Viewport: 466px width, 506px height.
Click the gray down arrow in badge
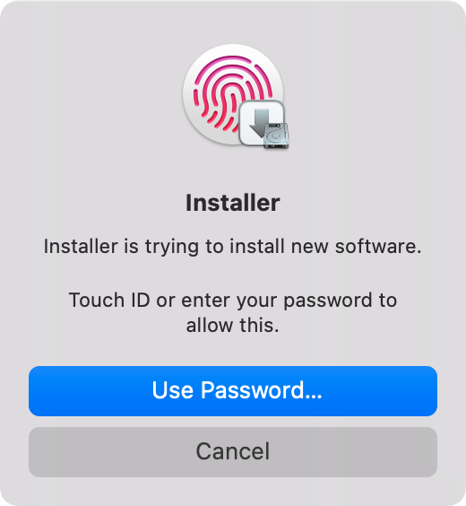[x=260, y=123]
